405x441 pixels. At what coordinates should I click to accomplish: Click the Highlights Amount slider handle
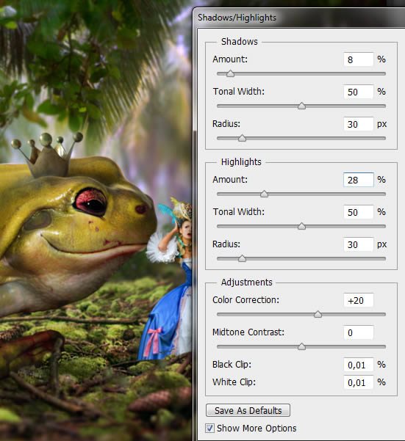264,194
